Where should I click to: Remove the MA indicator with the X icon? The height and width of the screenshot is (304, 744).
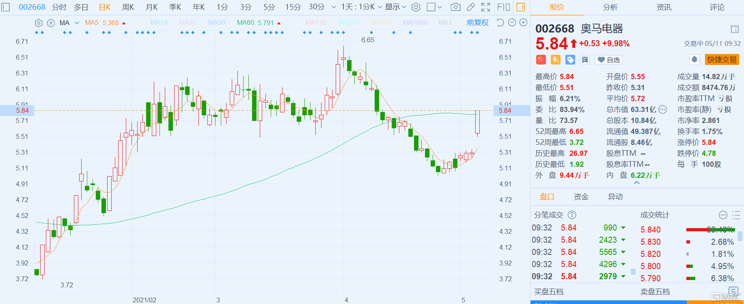pyautogui.click(x=51, y=23)
